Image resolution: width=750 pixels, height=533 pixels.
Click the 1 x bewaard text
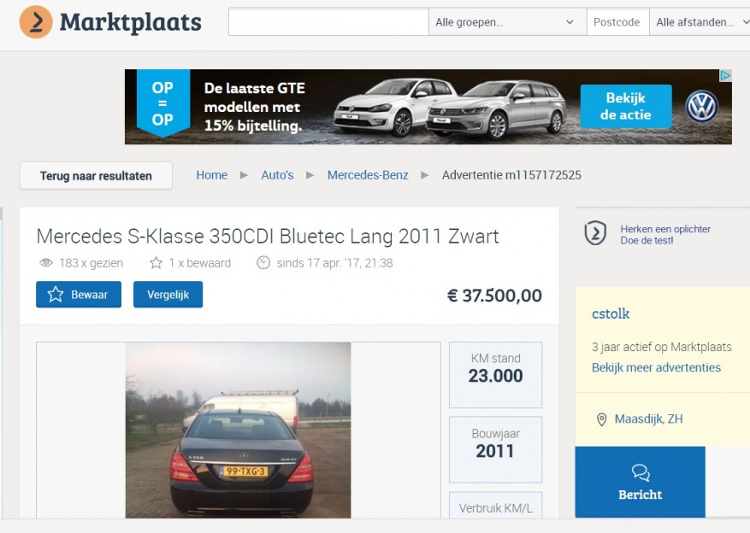tap(200, 263)
